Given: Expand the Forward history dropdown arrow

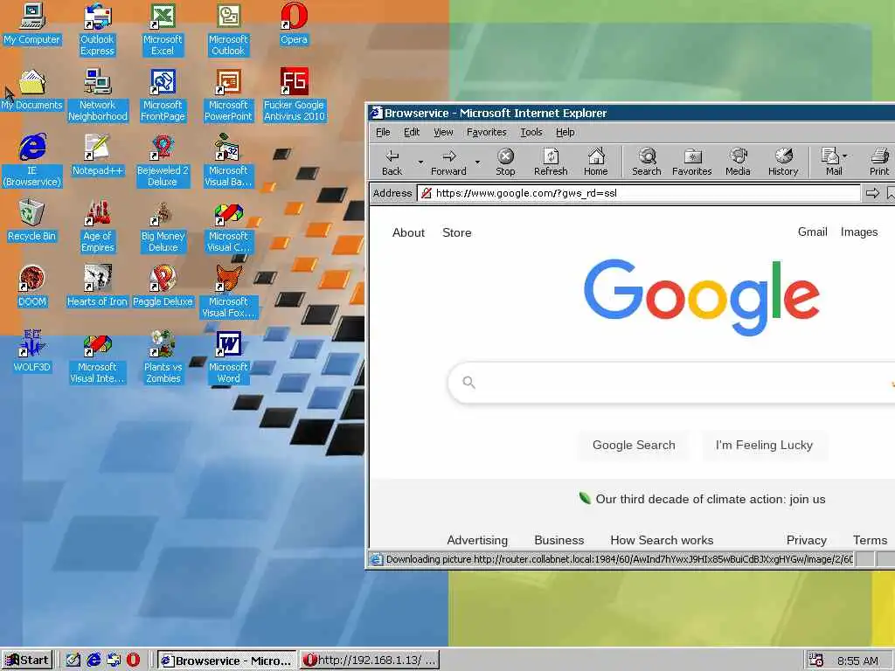Looking at the screenshot, I should [x=478, y=162].
